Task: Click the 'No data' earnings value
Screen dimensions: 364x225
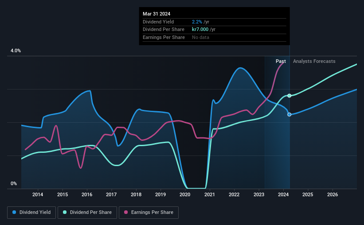Action: (200, 37)
